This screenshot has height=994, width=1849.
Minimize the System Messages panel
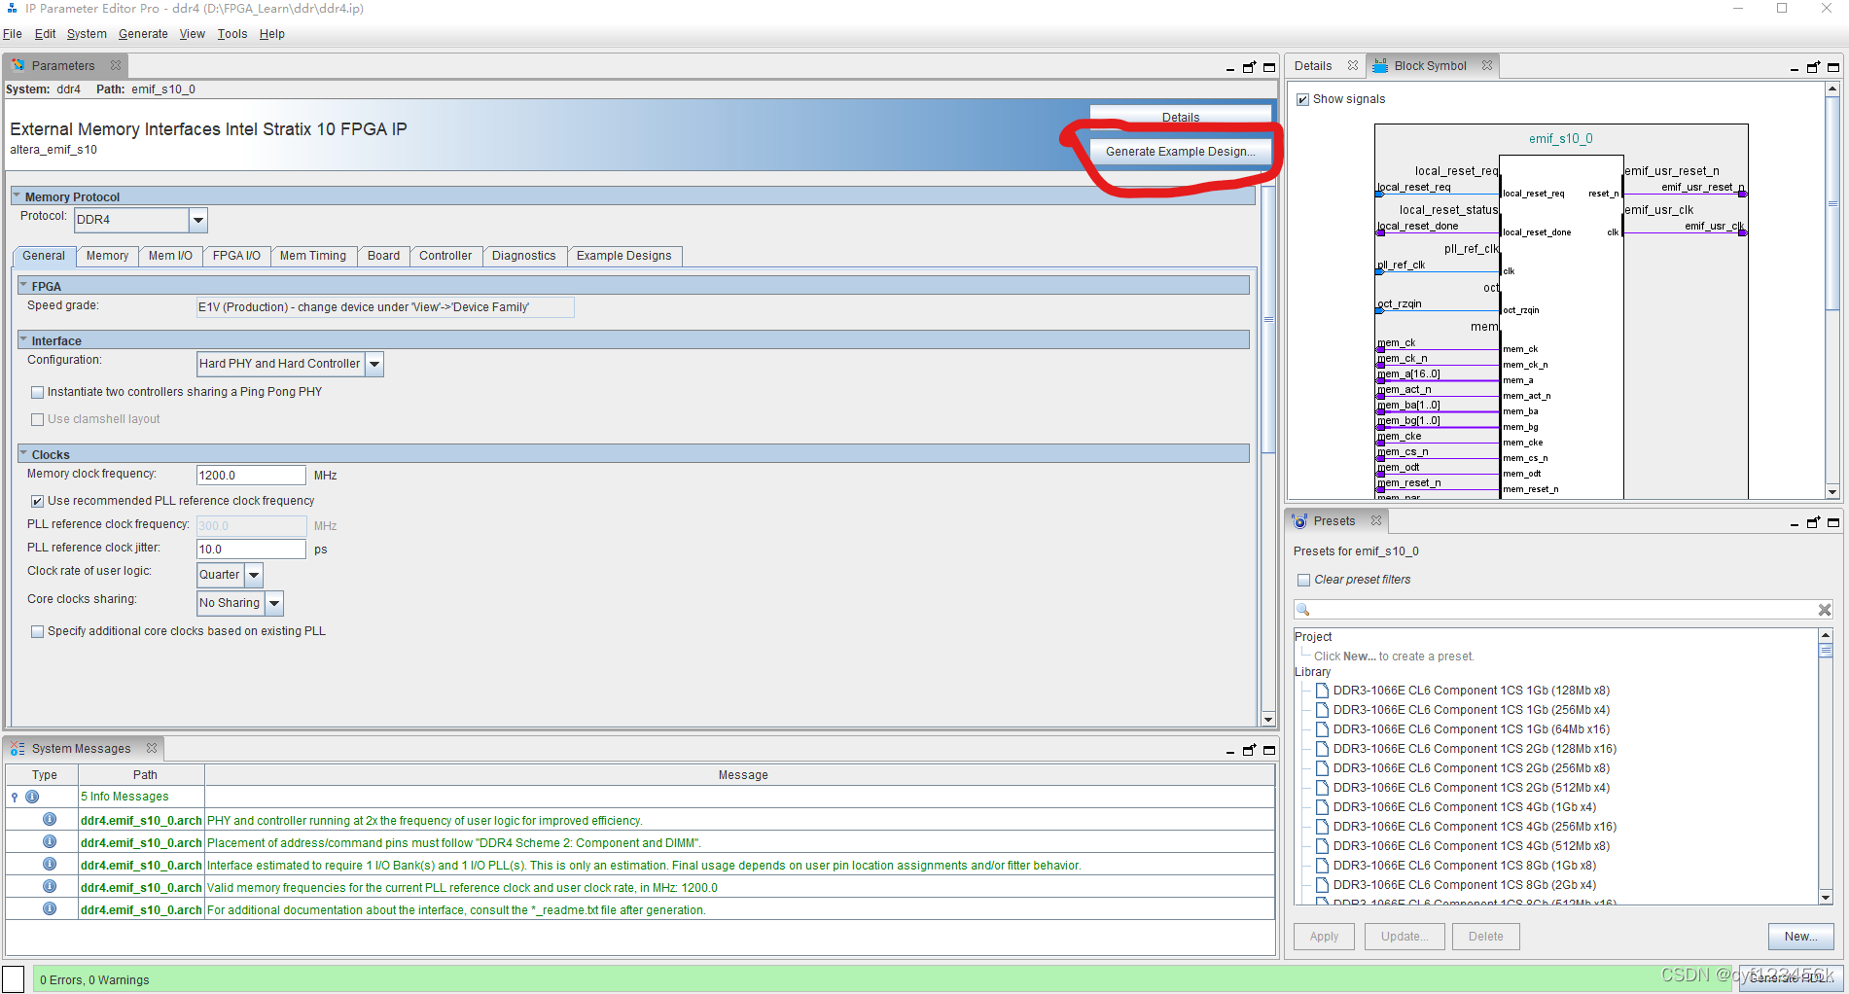tap(1230, 751)
